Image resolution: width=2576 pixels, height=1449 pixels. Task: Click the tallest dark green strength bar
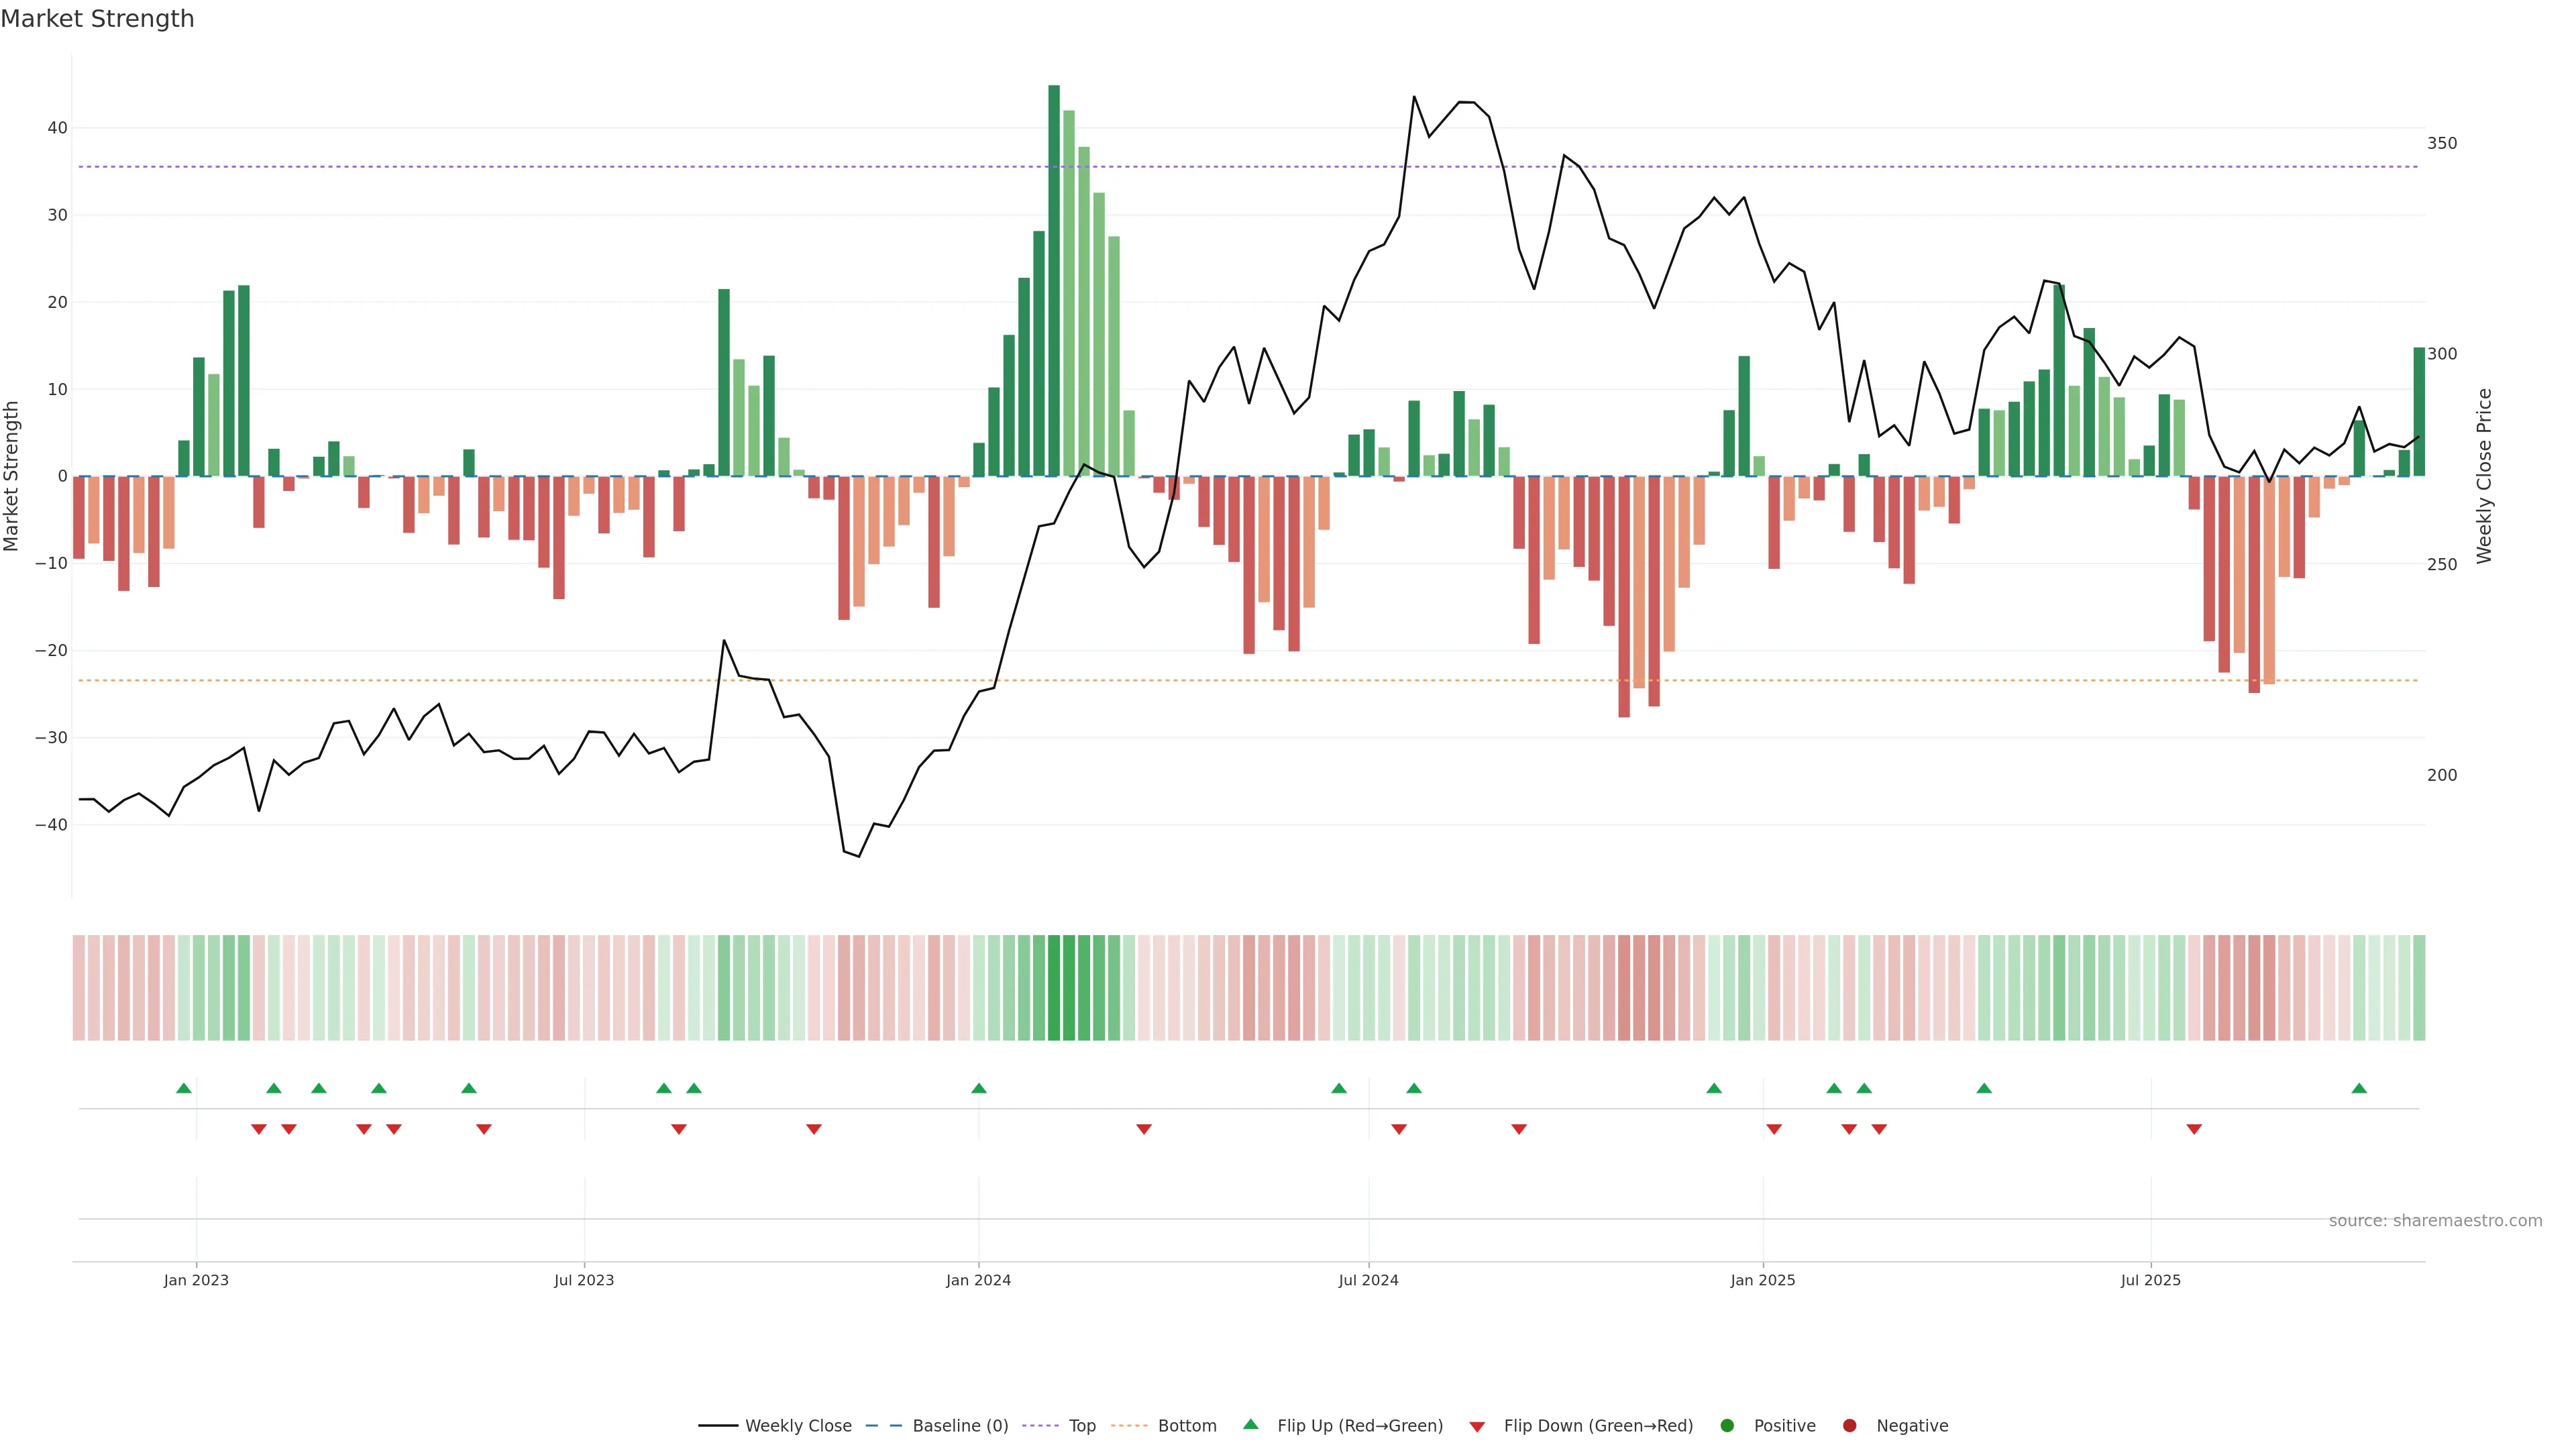coord(1054,280)
